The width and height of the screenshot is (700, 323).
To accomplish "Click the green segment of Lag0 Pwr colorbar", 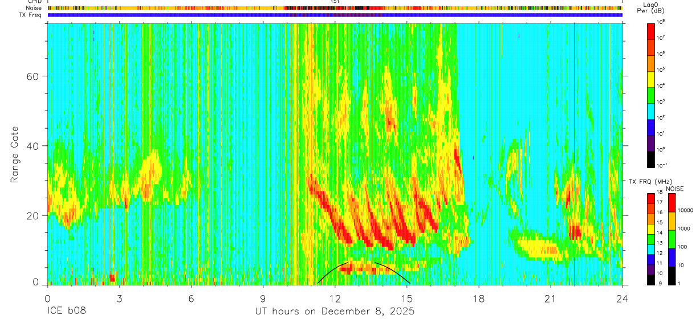I will 651,95.
